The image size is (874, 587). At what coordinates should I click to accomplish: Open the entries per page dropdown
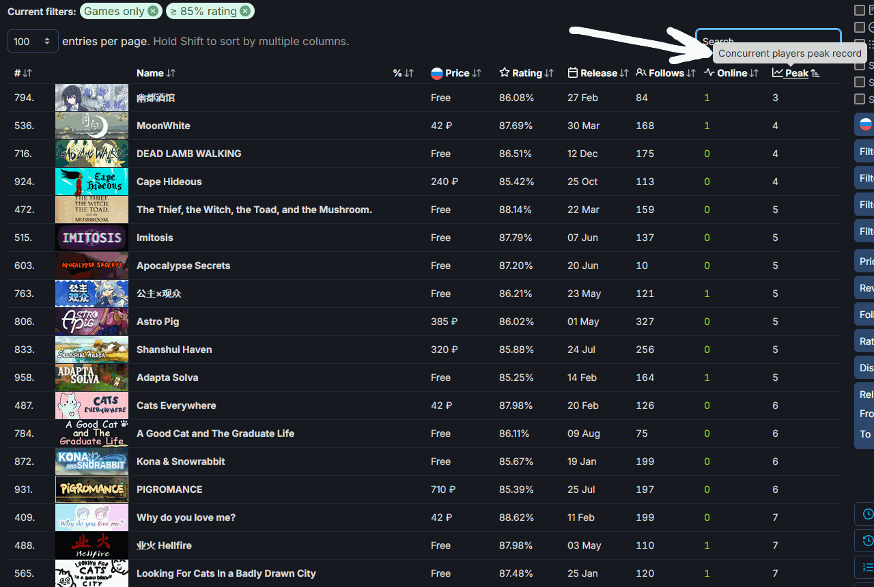coord(33,41)
